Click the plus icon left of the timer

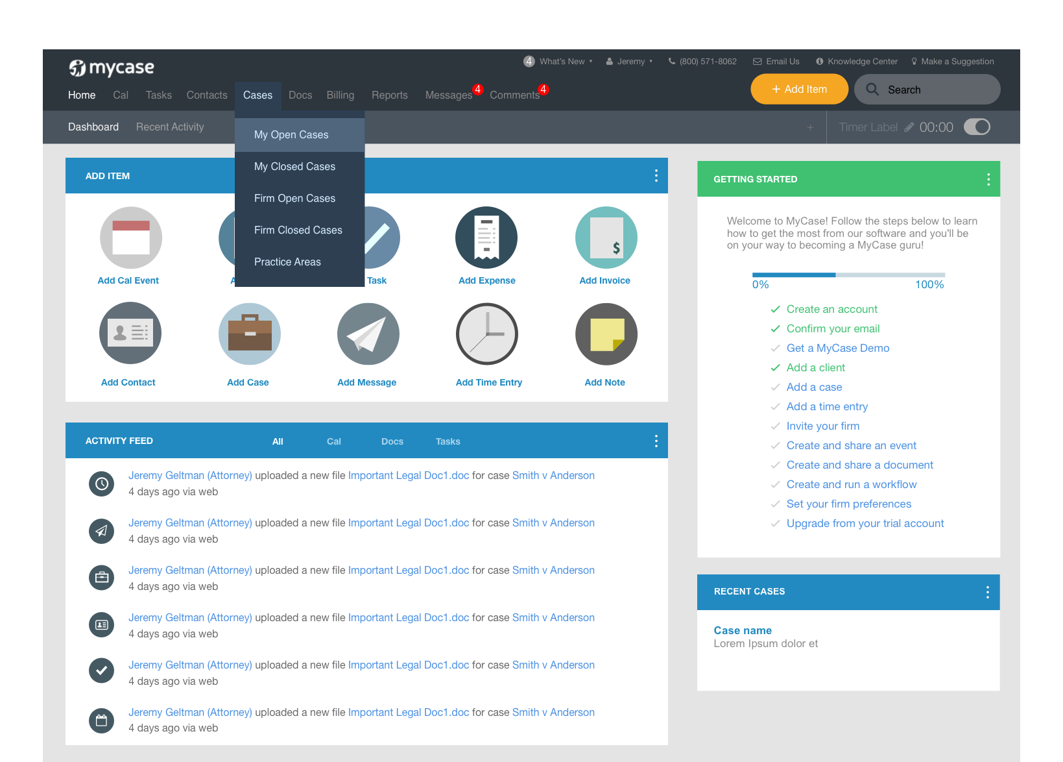point(810,127)
